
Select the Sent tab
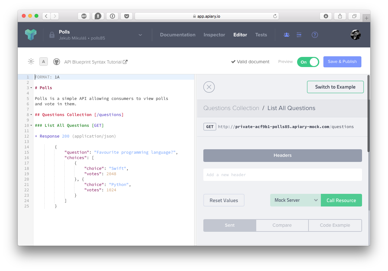pos(230,225)
